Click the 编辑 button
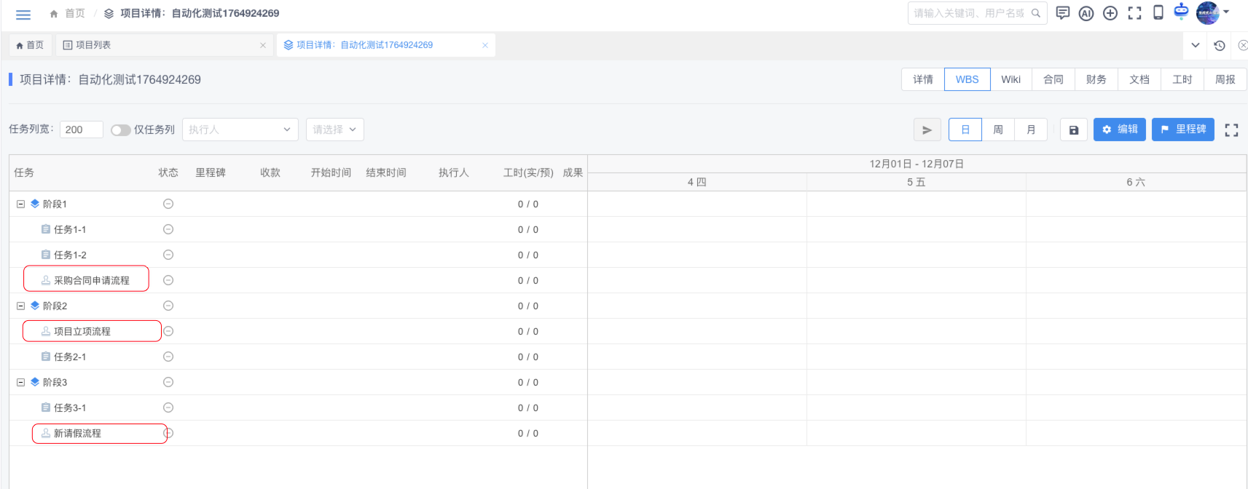The height and width of the screenshot is (489, 1248). click(1120, 130)
